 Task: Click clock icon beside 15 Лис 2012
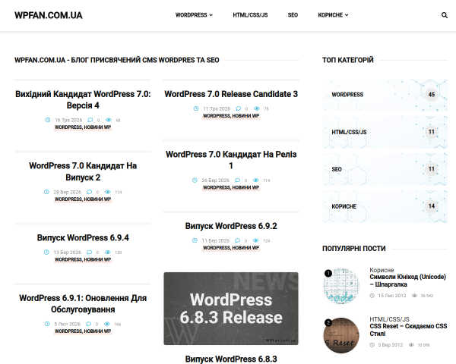pyautogui.click(x=372, y=296)
